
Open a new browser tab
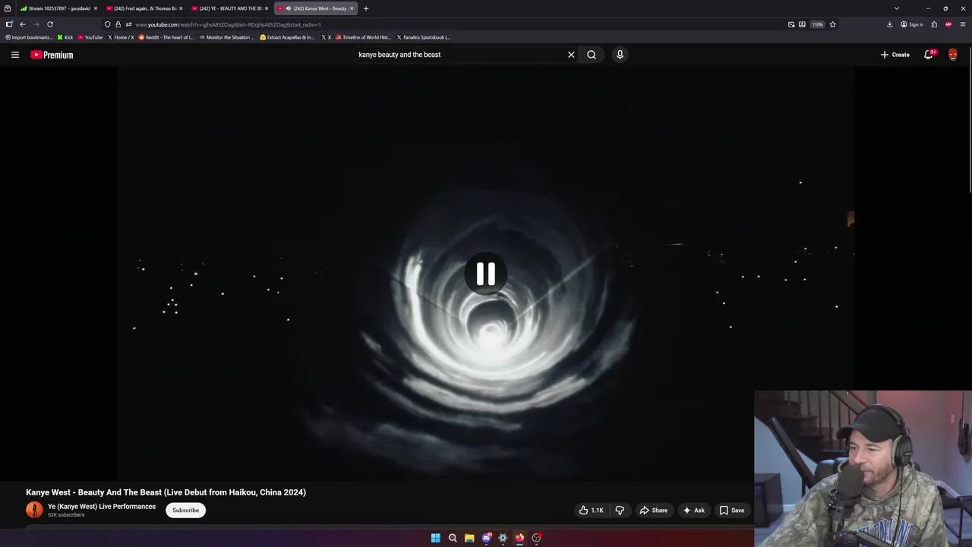[x=366, y=8]
